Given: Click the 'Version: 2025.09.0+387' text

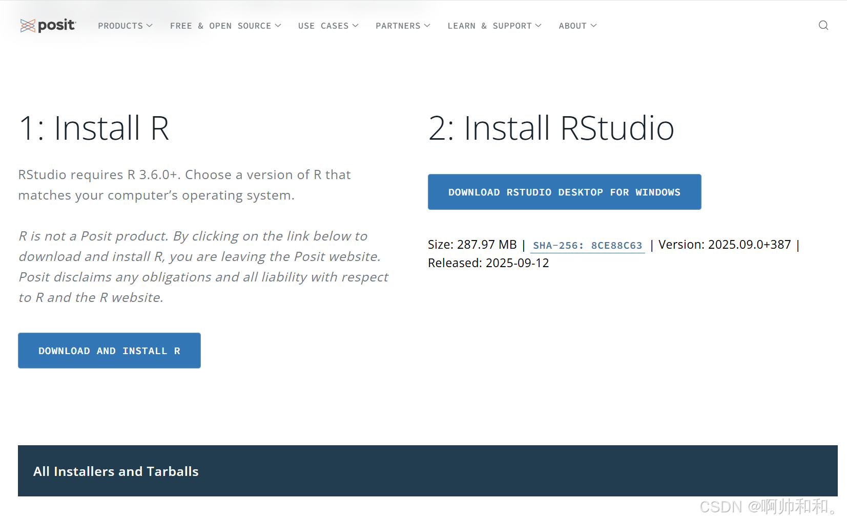Looking at the screenshot, I should (725, 245).
